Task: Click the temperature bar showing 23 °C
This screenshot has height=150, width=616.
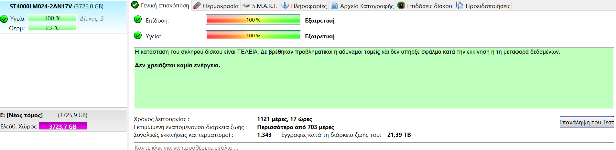Action: [52, 28]
